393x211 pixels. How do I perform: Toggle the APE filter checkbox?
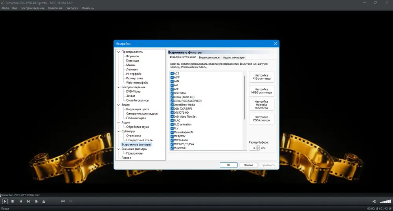[172, 89]
